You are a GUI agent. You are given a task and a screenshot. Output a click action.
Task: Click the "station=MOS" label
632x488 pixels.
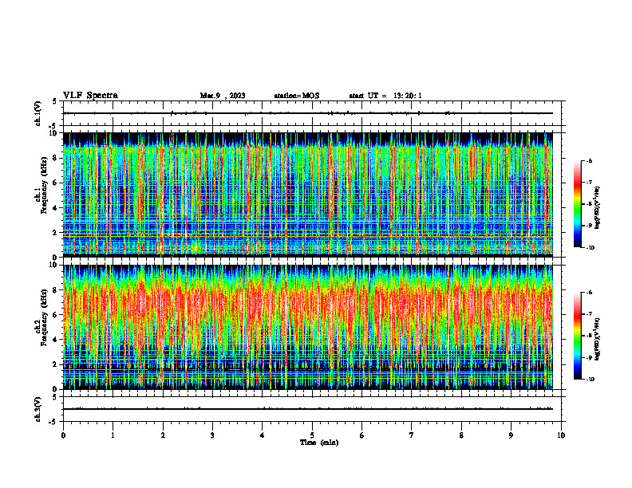click(297, 96)
